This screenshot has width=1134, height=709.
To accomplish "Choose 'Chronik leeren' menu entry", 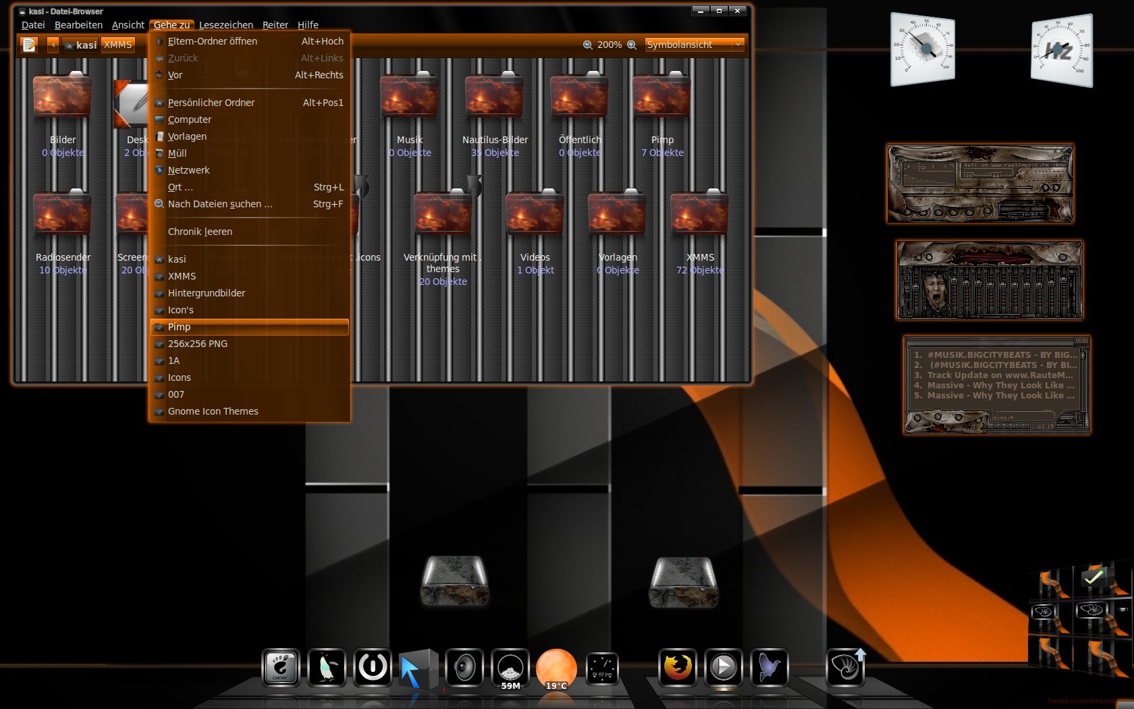I will pyautogui.click(x=250, y=232).
